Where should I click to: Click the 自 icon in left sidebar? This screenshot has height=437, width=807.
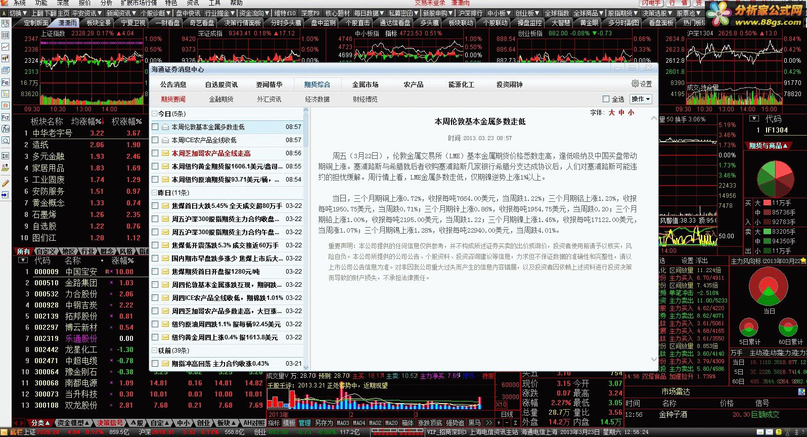tap(5, 106)
